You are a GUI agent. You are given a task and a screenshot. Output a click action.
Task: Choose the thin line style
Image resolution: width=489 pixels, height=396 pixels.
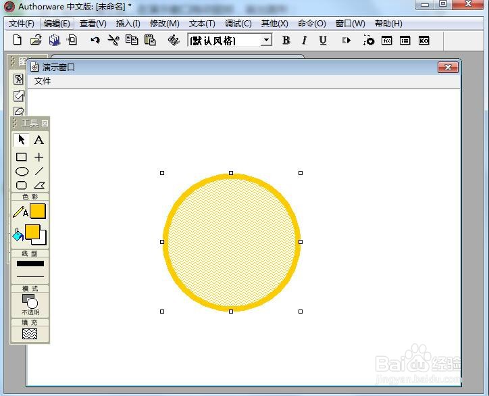pyautogui.click(x=30, y=276)
